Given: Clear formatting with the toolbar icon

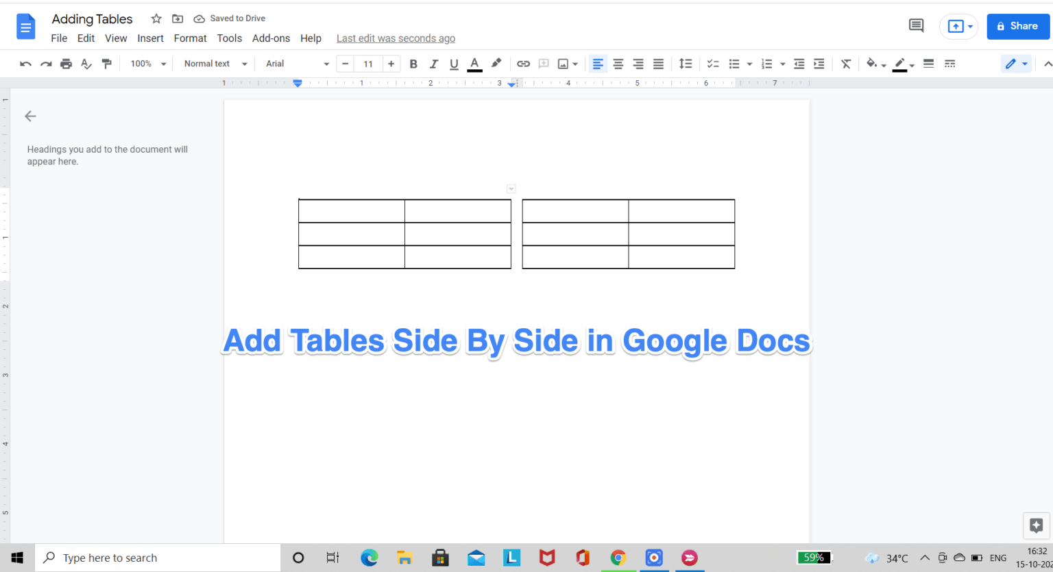Looking at the screenshot, I should click(845, 63).
